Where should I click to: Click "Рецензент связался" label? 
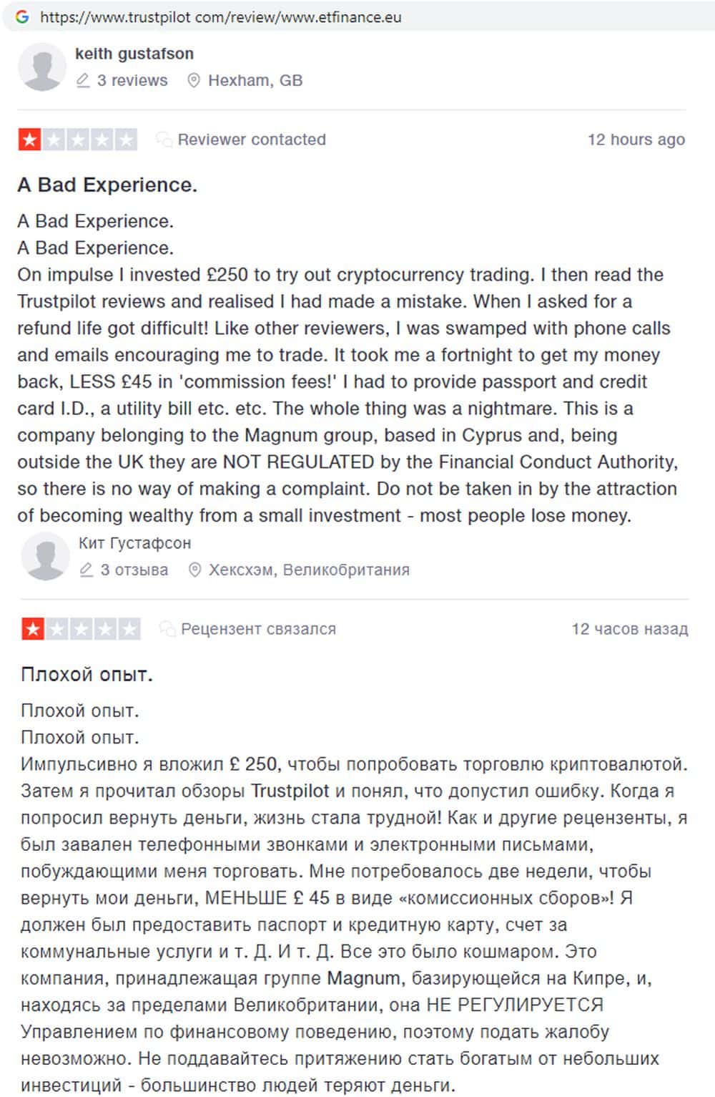(258, 629)
